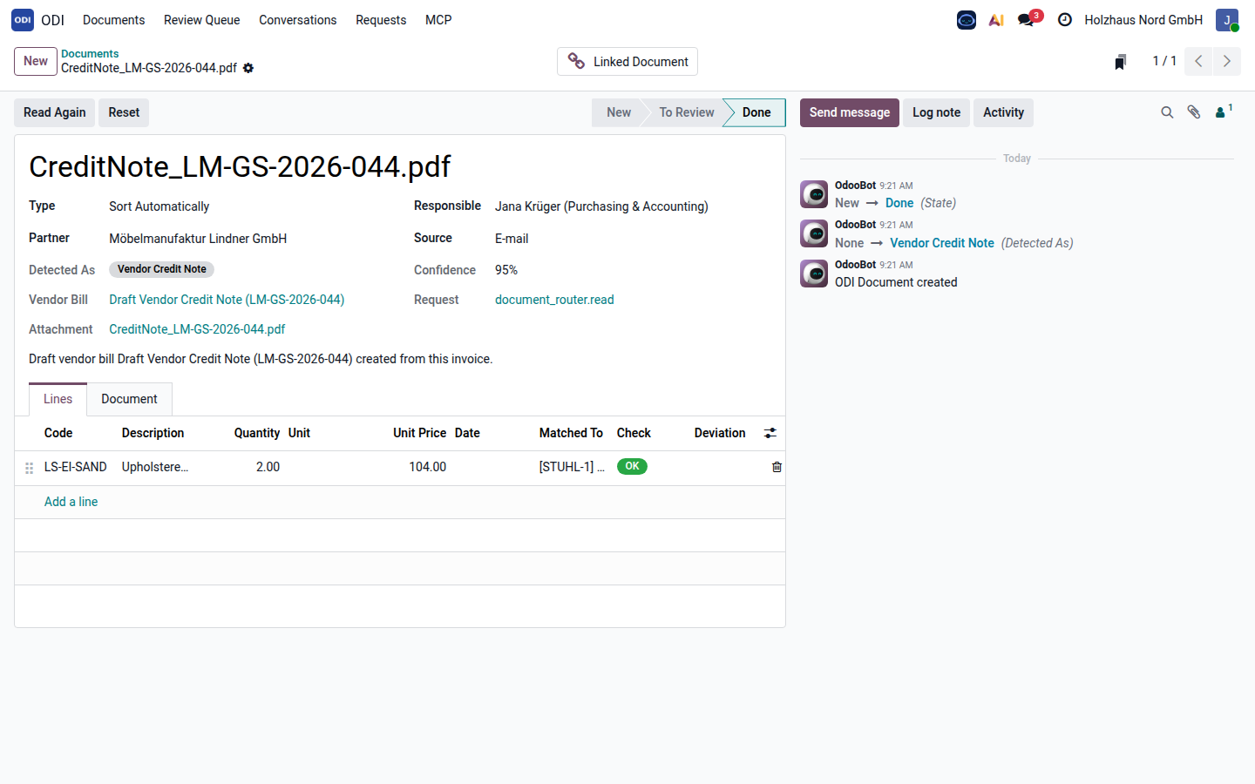1255x784 pixels.
Task: Click the gear settings icon beside the file name
Action: pos(248,68)
